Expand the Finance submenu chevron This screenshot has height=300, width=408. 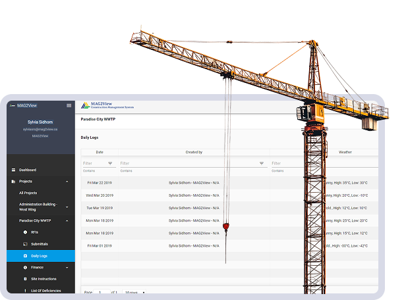(67, 268)
